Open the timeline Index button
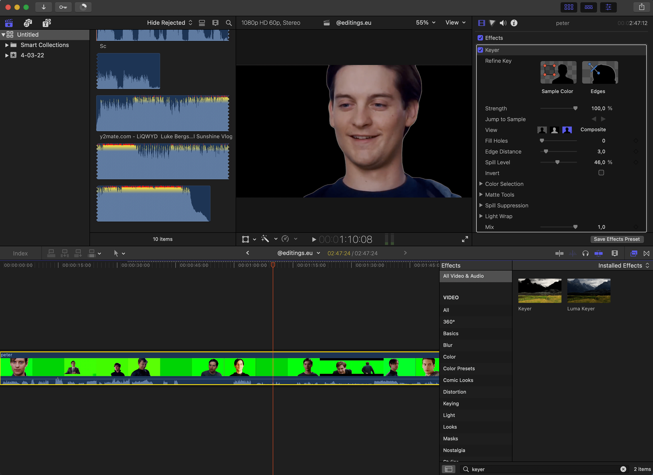 (x=20, y=254)
